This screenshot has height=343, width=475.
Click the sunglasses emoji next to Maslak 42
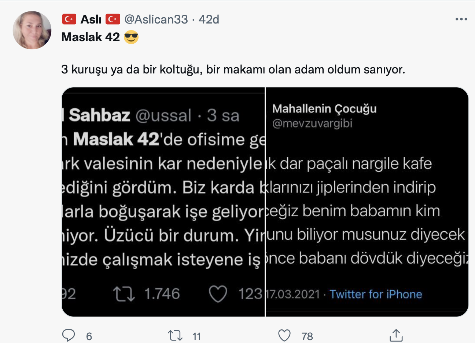(x=132, y=36)
